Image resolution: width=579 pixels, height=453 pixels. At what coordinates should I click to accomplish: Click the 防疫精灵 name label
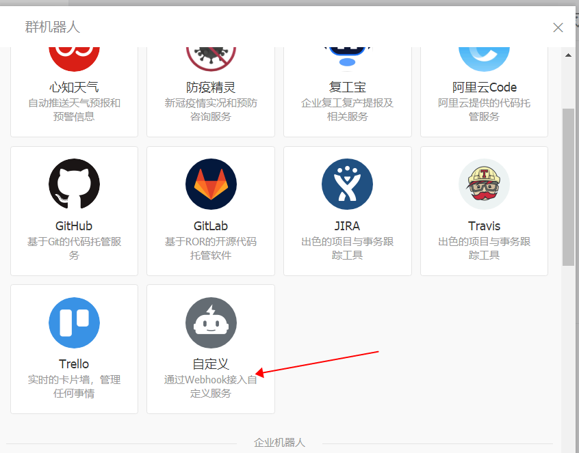point(211,87)
